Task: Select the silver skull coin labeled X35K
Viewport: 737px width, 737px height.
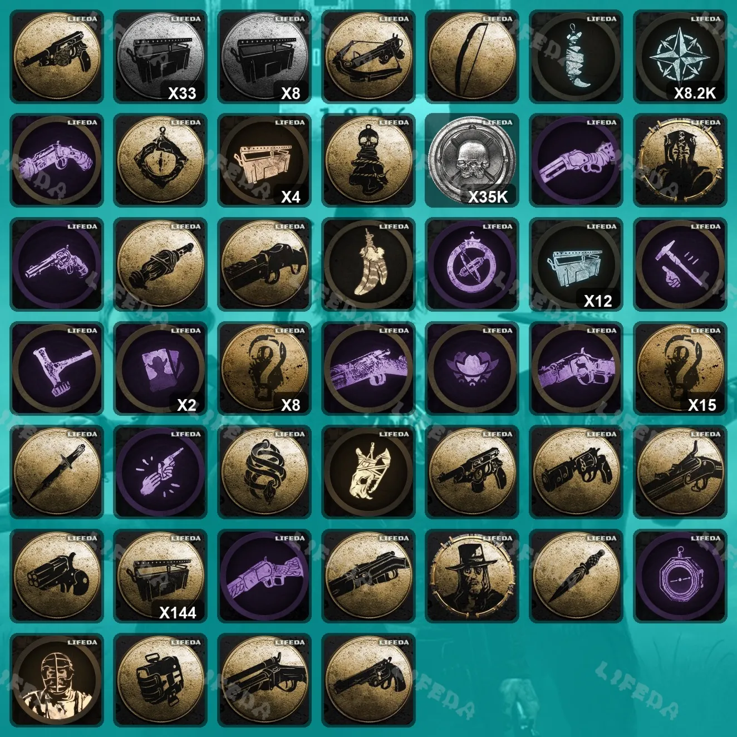Action: (x=472, y=161)
